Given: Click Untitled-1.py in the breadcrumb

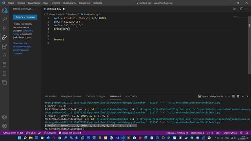Looking at the screenshot, I should pos(91,14).
